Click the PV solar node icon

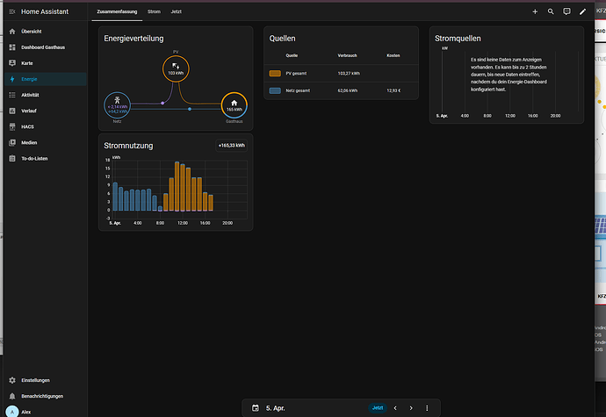[x=176, y=67]
